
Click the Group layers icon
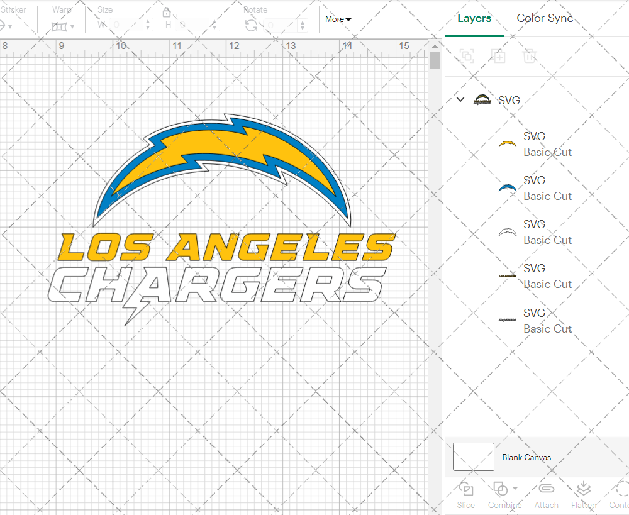click(x=467, y=56)
